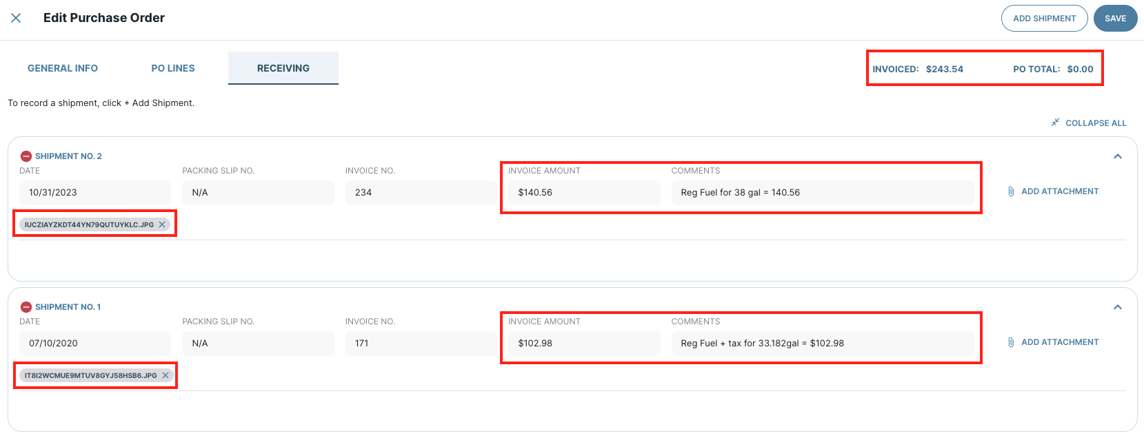This screenshot has height=440, width=1144.
Task: Click the Edit Purchase Order title
Action: point(104,18)
